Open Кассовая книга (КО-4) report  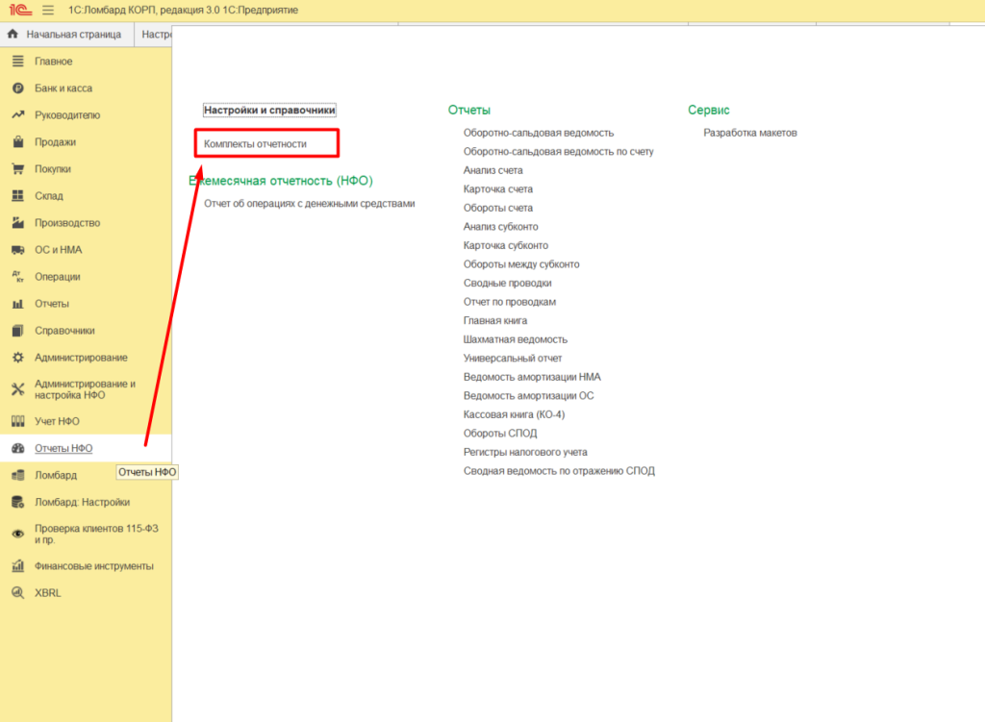pos(514,414)
